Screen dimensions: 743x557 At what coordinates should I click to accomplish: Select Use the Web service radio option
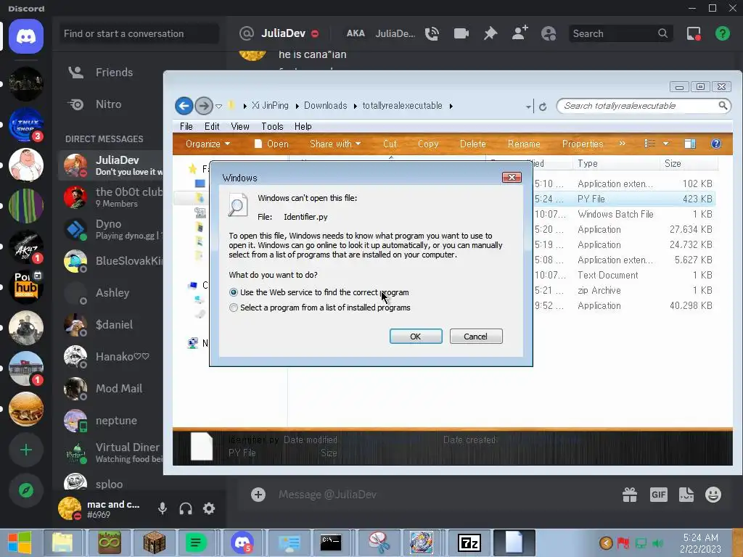[x=233, y=293]
